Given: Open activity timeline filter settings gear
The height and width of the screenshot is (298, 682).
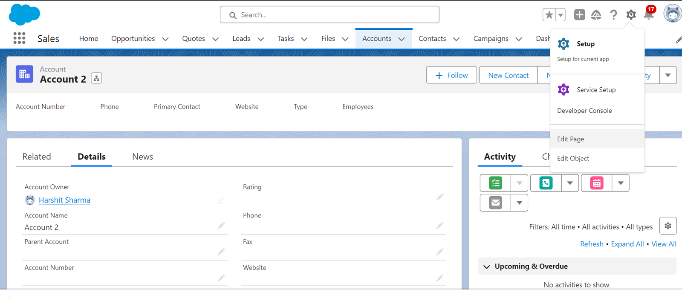Looking at the screenshot, I should click(668, 226).
